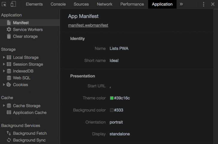Expand the IndexedDB tree node
Viewport: 218px width, 144px height.
4,71
